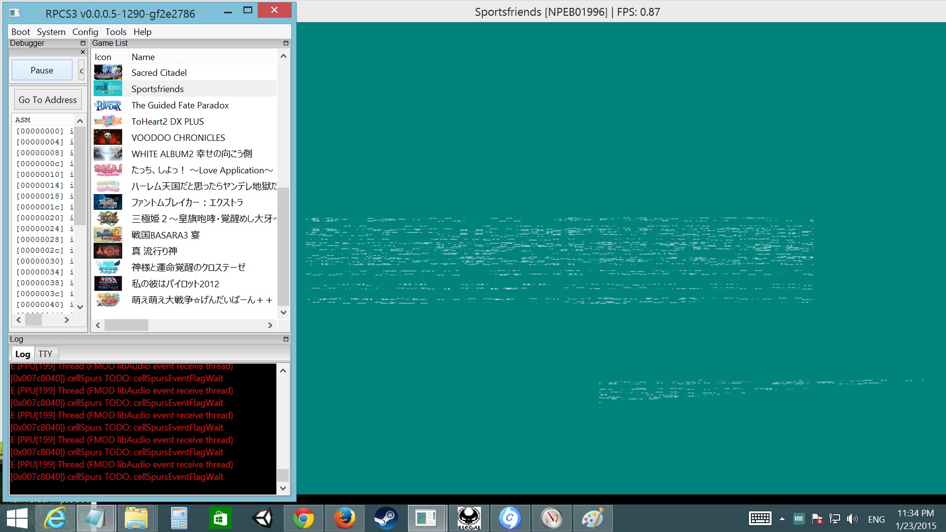Open Firefox from the taskbar
Screen dimensions: 946x532
click(344, 518)
